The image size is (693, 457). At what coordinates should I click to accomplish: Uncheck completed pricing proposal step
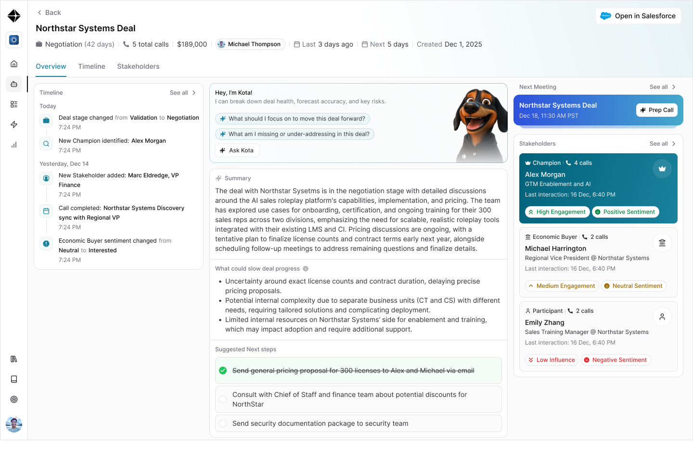pyautogui.click(x=223, y=371)
